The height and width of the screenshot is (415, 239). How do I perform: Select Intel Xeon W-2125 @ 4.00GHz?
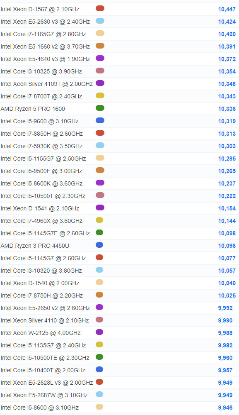point(41,333)
